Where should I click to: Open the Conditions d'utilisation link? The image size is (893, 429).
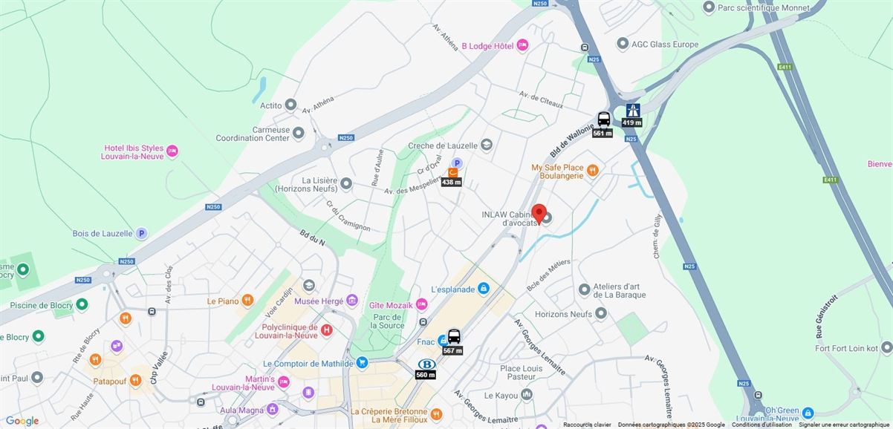(x=762, y=425)
